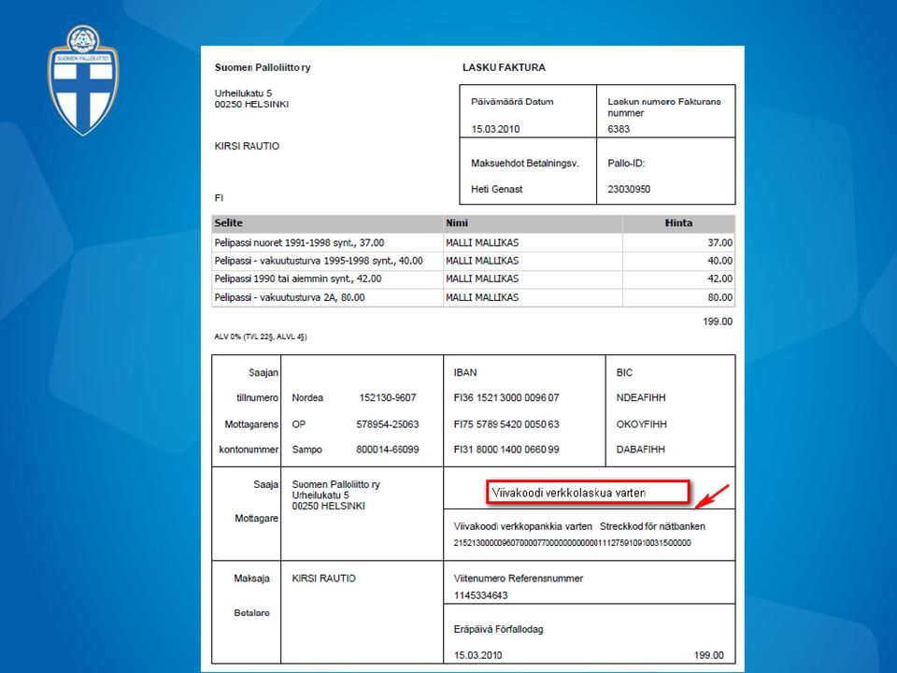Select recipient name 'KIRSI RAUTIO' in the address block

pos(247,146)
